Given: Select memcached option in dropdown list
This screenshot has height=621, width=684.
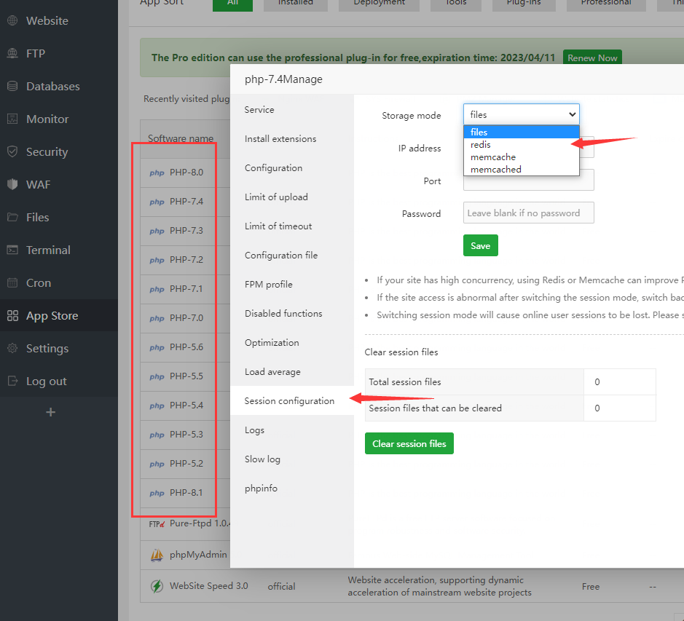Looking at the screenshot, I should [495, 170].
